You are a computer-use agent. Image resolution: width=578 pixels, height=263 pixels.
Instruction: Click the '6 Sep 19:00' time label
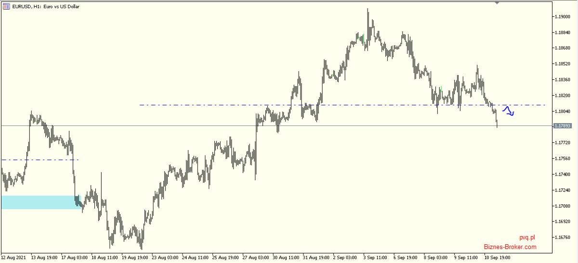pyautogui.click(x=406, y=258)
